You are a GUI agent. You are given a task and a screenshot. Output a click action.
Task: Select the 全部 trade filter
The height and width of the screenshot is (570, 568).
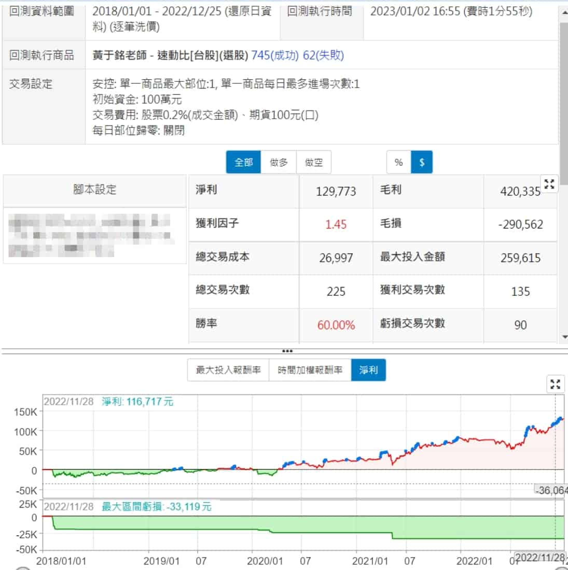click(243, 162)
